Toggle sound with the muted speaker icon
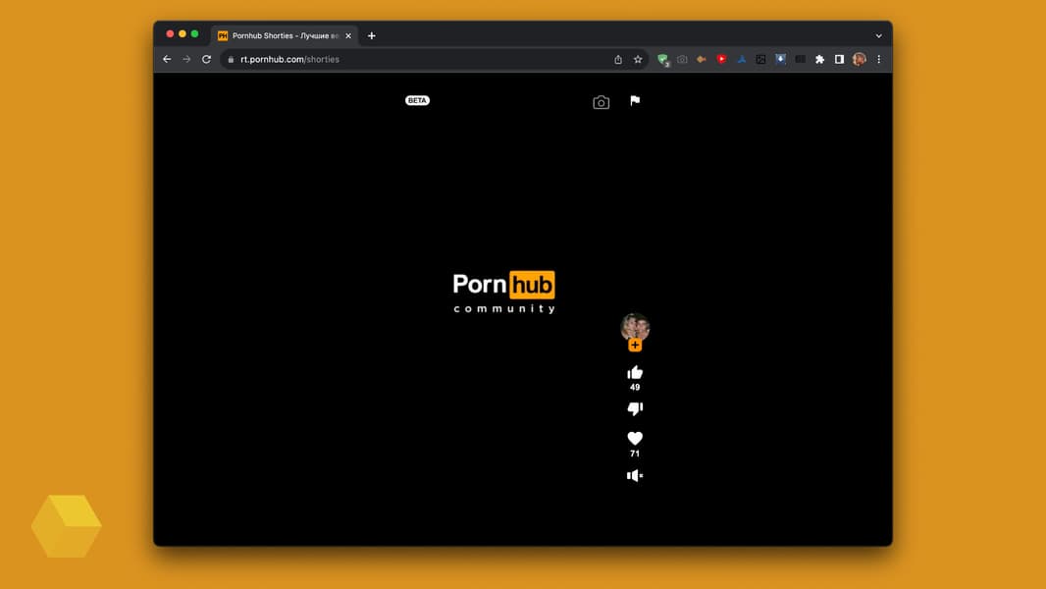The height and width of the screenshot is (589, 1046). pyautogui.click(x=635, y=475)
